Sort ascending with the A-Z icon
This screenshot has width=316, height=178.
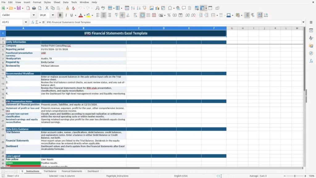(133, 8)
